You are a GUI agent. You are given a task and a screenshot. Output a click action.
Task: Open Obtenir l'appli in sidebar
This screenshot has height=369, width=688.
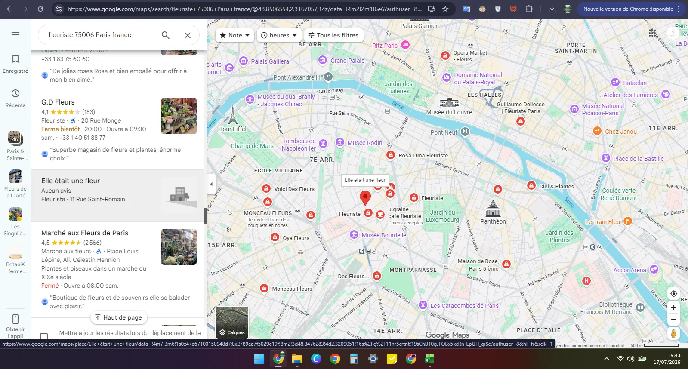[x=15, y=326]
